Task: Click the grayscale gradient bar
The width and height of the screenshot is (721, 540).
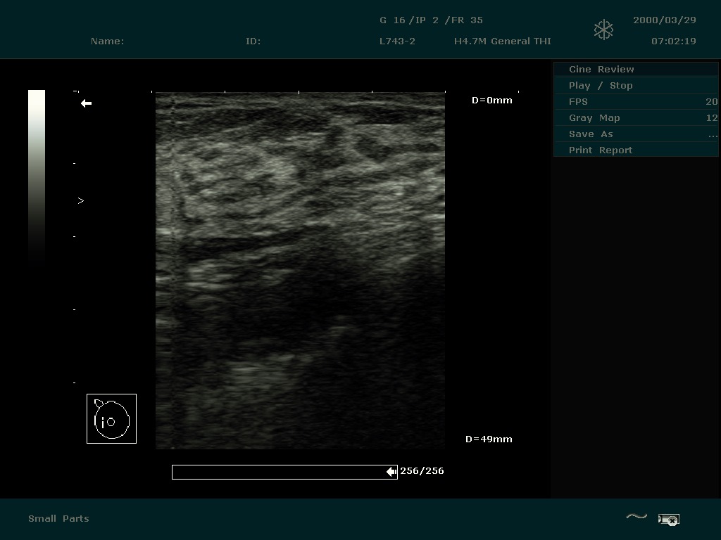Action: coord(37,176)
